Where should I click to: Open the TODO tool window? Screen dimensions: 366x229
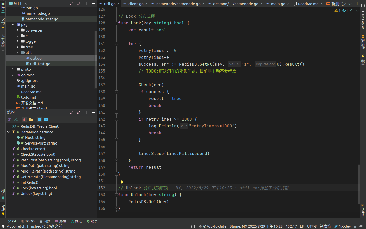[x=28, y=221]
